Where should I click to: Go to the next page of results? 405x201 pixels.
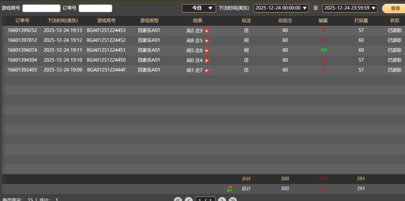click(x=222, y=200)
